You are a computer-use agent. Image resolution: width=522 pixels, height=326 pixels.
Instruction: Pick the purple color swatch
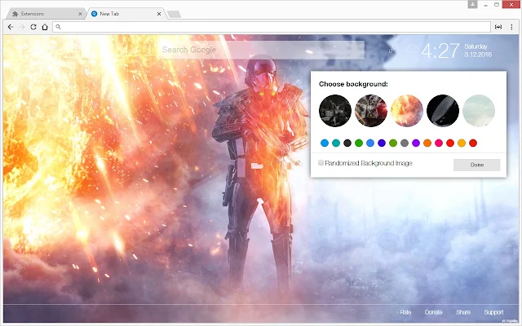(x=416, y=143)
